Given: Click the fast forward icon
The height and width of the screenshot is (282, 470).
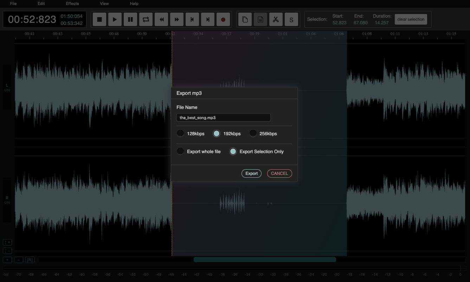Looking at the screenshot, I should 177,19.
